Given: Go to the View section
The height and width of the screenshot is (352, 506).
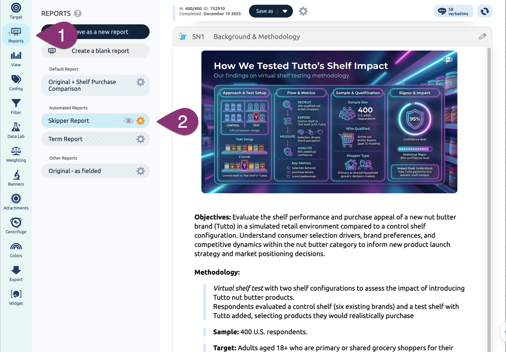Looking at the screenshot, I should 16,59.
